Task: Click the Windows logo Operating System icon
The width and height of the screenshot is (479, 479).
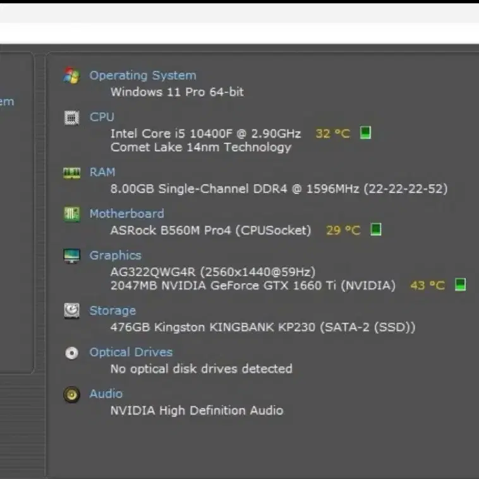Action: tap(71, 75)
